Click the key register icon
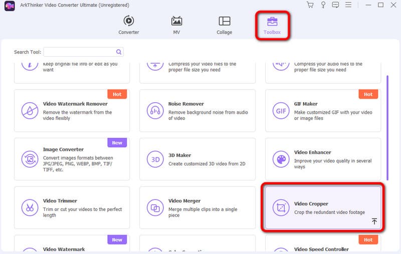Screen dimensions: 401x254 point(323,5)
